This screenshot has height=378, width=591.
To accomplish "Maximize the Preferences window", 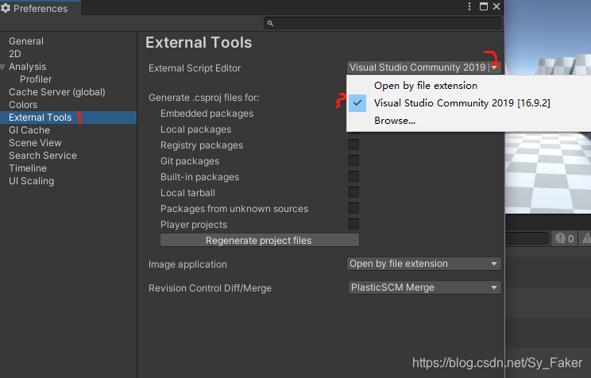I will (x=484, y=6).
